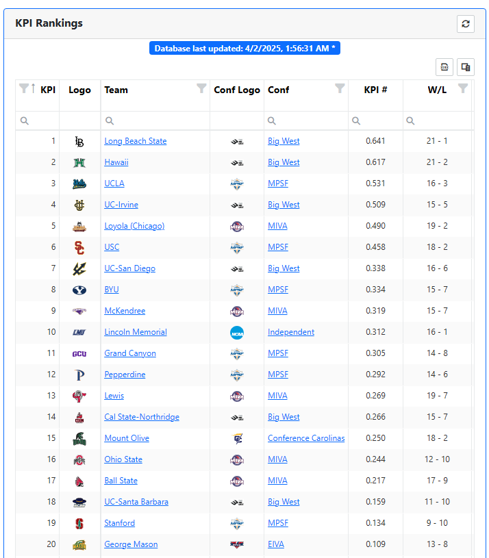Open the McKendree team link
The width and height of the screenshot is (489, 558).
pos(125,311)
